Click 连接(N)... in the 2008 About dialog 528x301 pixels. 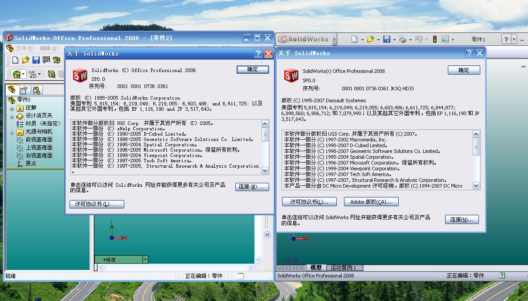[x=462, y=220]
